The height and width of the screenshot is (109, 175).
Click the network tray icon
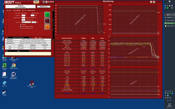[x=168, y=98]
